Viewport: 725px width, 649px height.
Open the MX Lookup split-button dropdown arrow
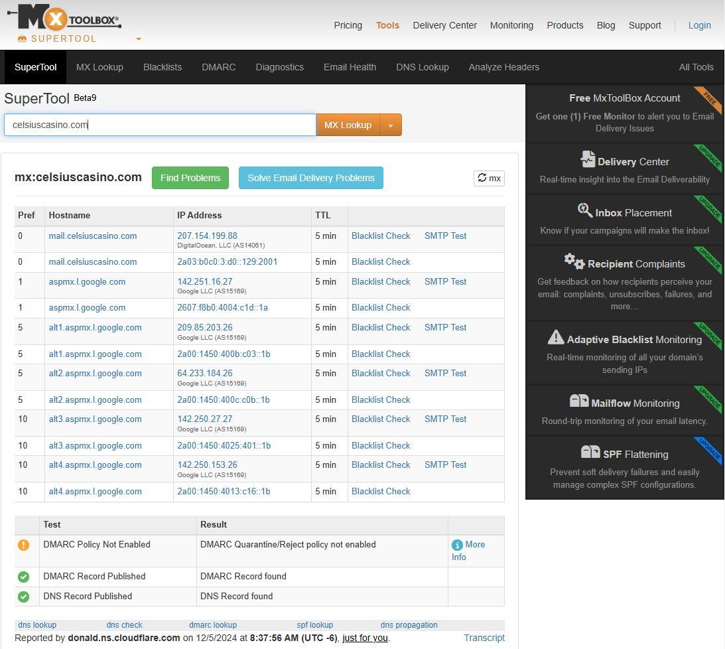[391, 125]
